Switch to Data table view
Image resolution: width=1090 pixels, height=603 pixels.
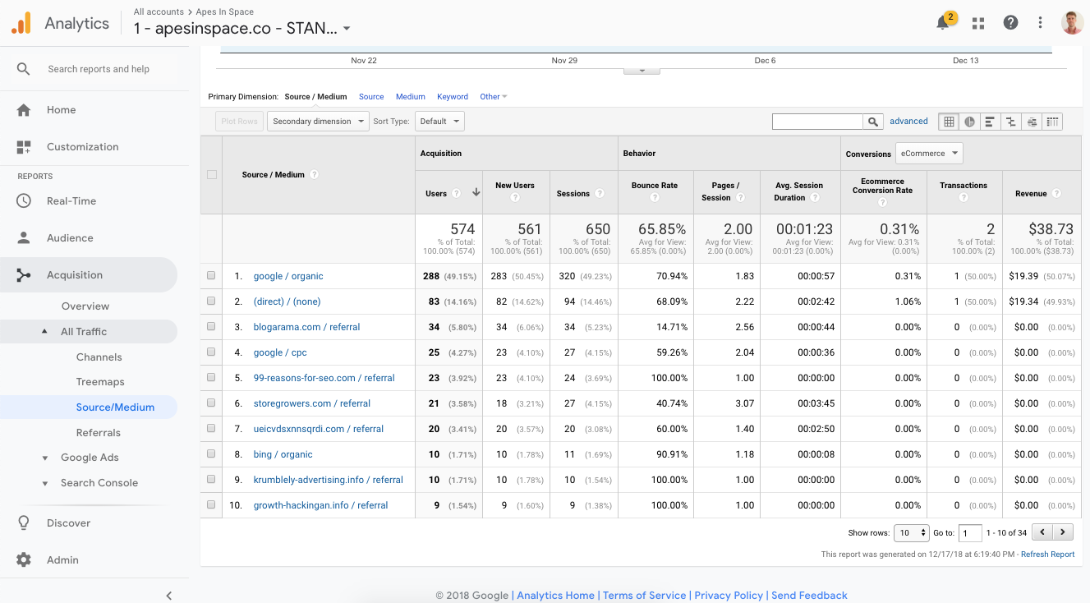point(949,122)
